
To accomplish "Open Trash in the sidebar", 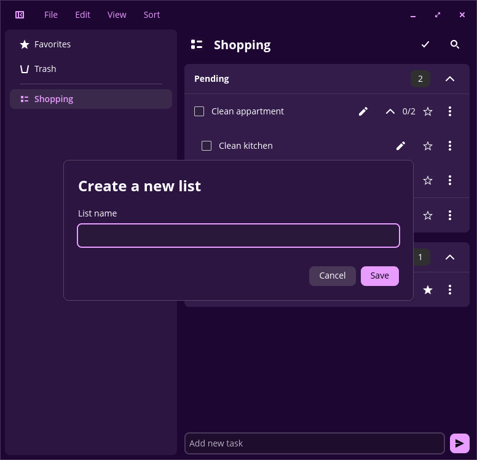I will click(x=90, y=69).
